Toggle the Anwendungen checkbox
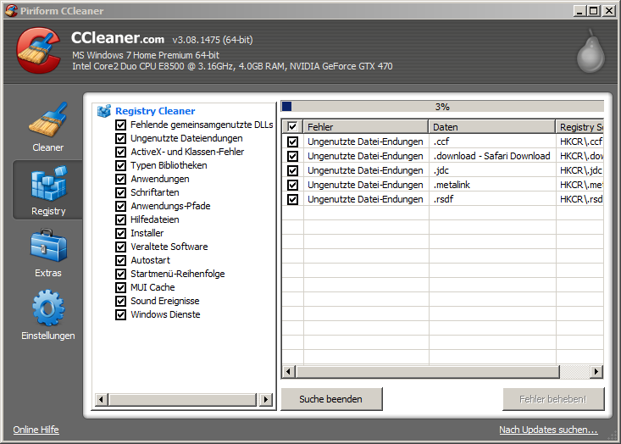 pos(120,179)
